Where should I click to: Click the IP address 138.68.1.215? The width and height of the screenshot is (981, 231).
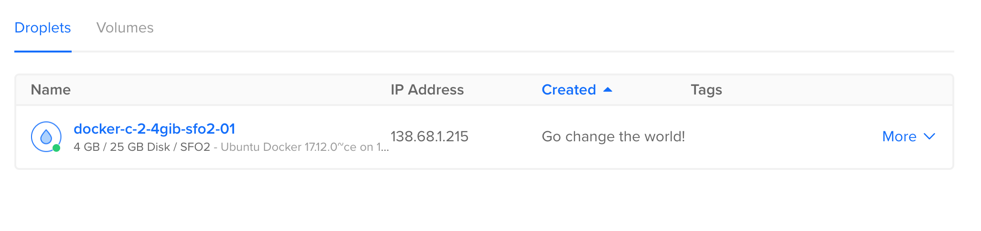[x=429, y=136]
